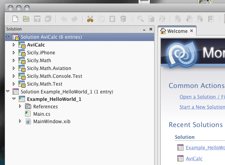The image size is (225, 165).
Task: Click the Replace toolbar icon
Action: pyautogui.click(x=162, y=19)
